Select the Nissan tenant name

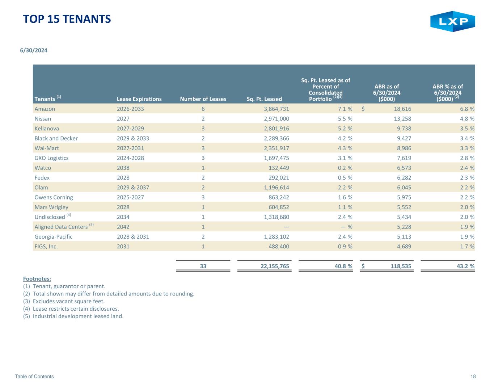43,118
